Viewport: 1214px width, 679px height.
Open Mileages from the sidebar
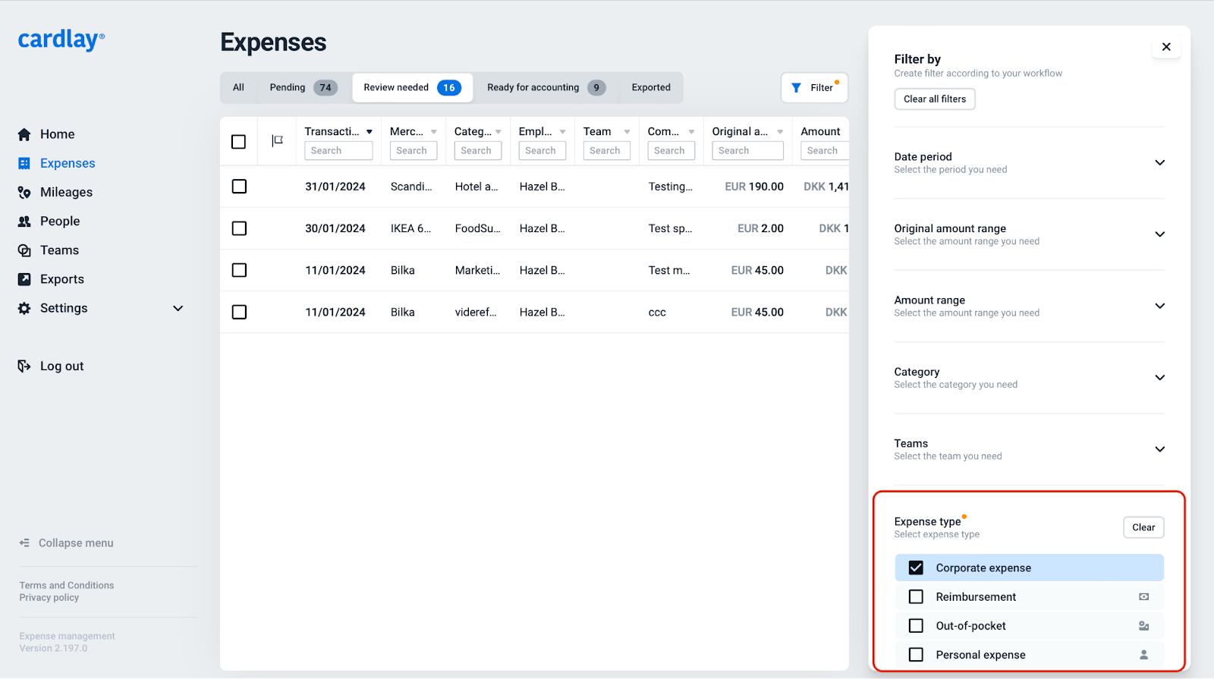pyautogui.click(x=66, y=193)
